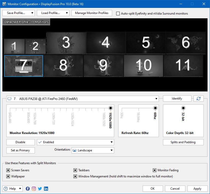The image size is (210, 194).
Task: Open the Instagram icon link
Action: pyautogui.click(x=34, y=189)
